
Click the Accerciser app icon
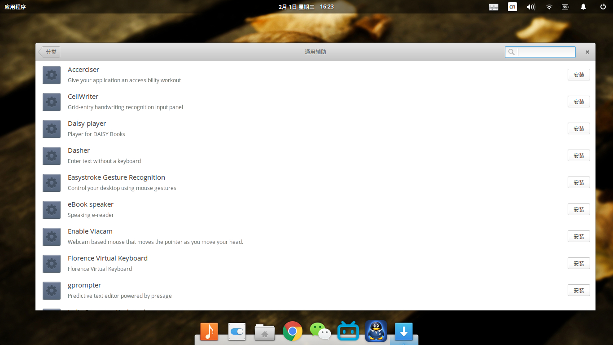click(x=52, y=75)
